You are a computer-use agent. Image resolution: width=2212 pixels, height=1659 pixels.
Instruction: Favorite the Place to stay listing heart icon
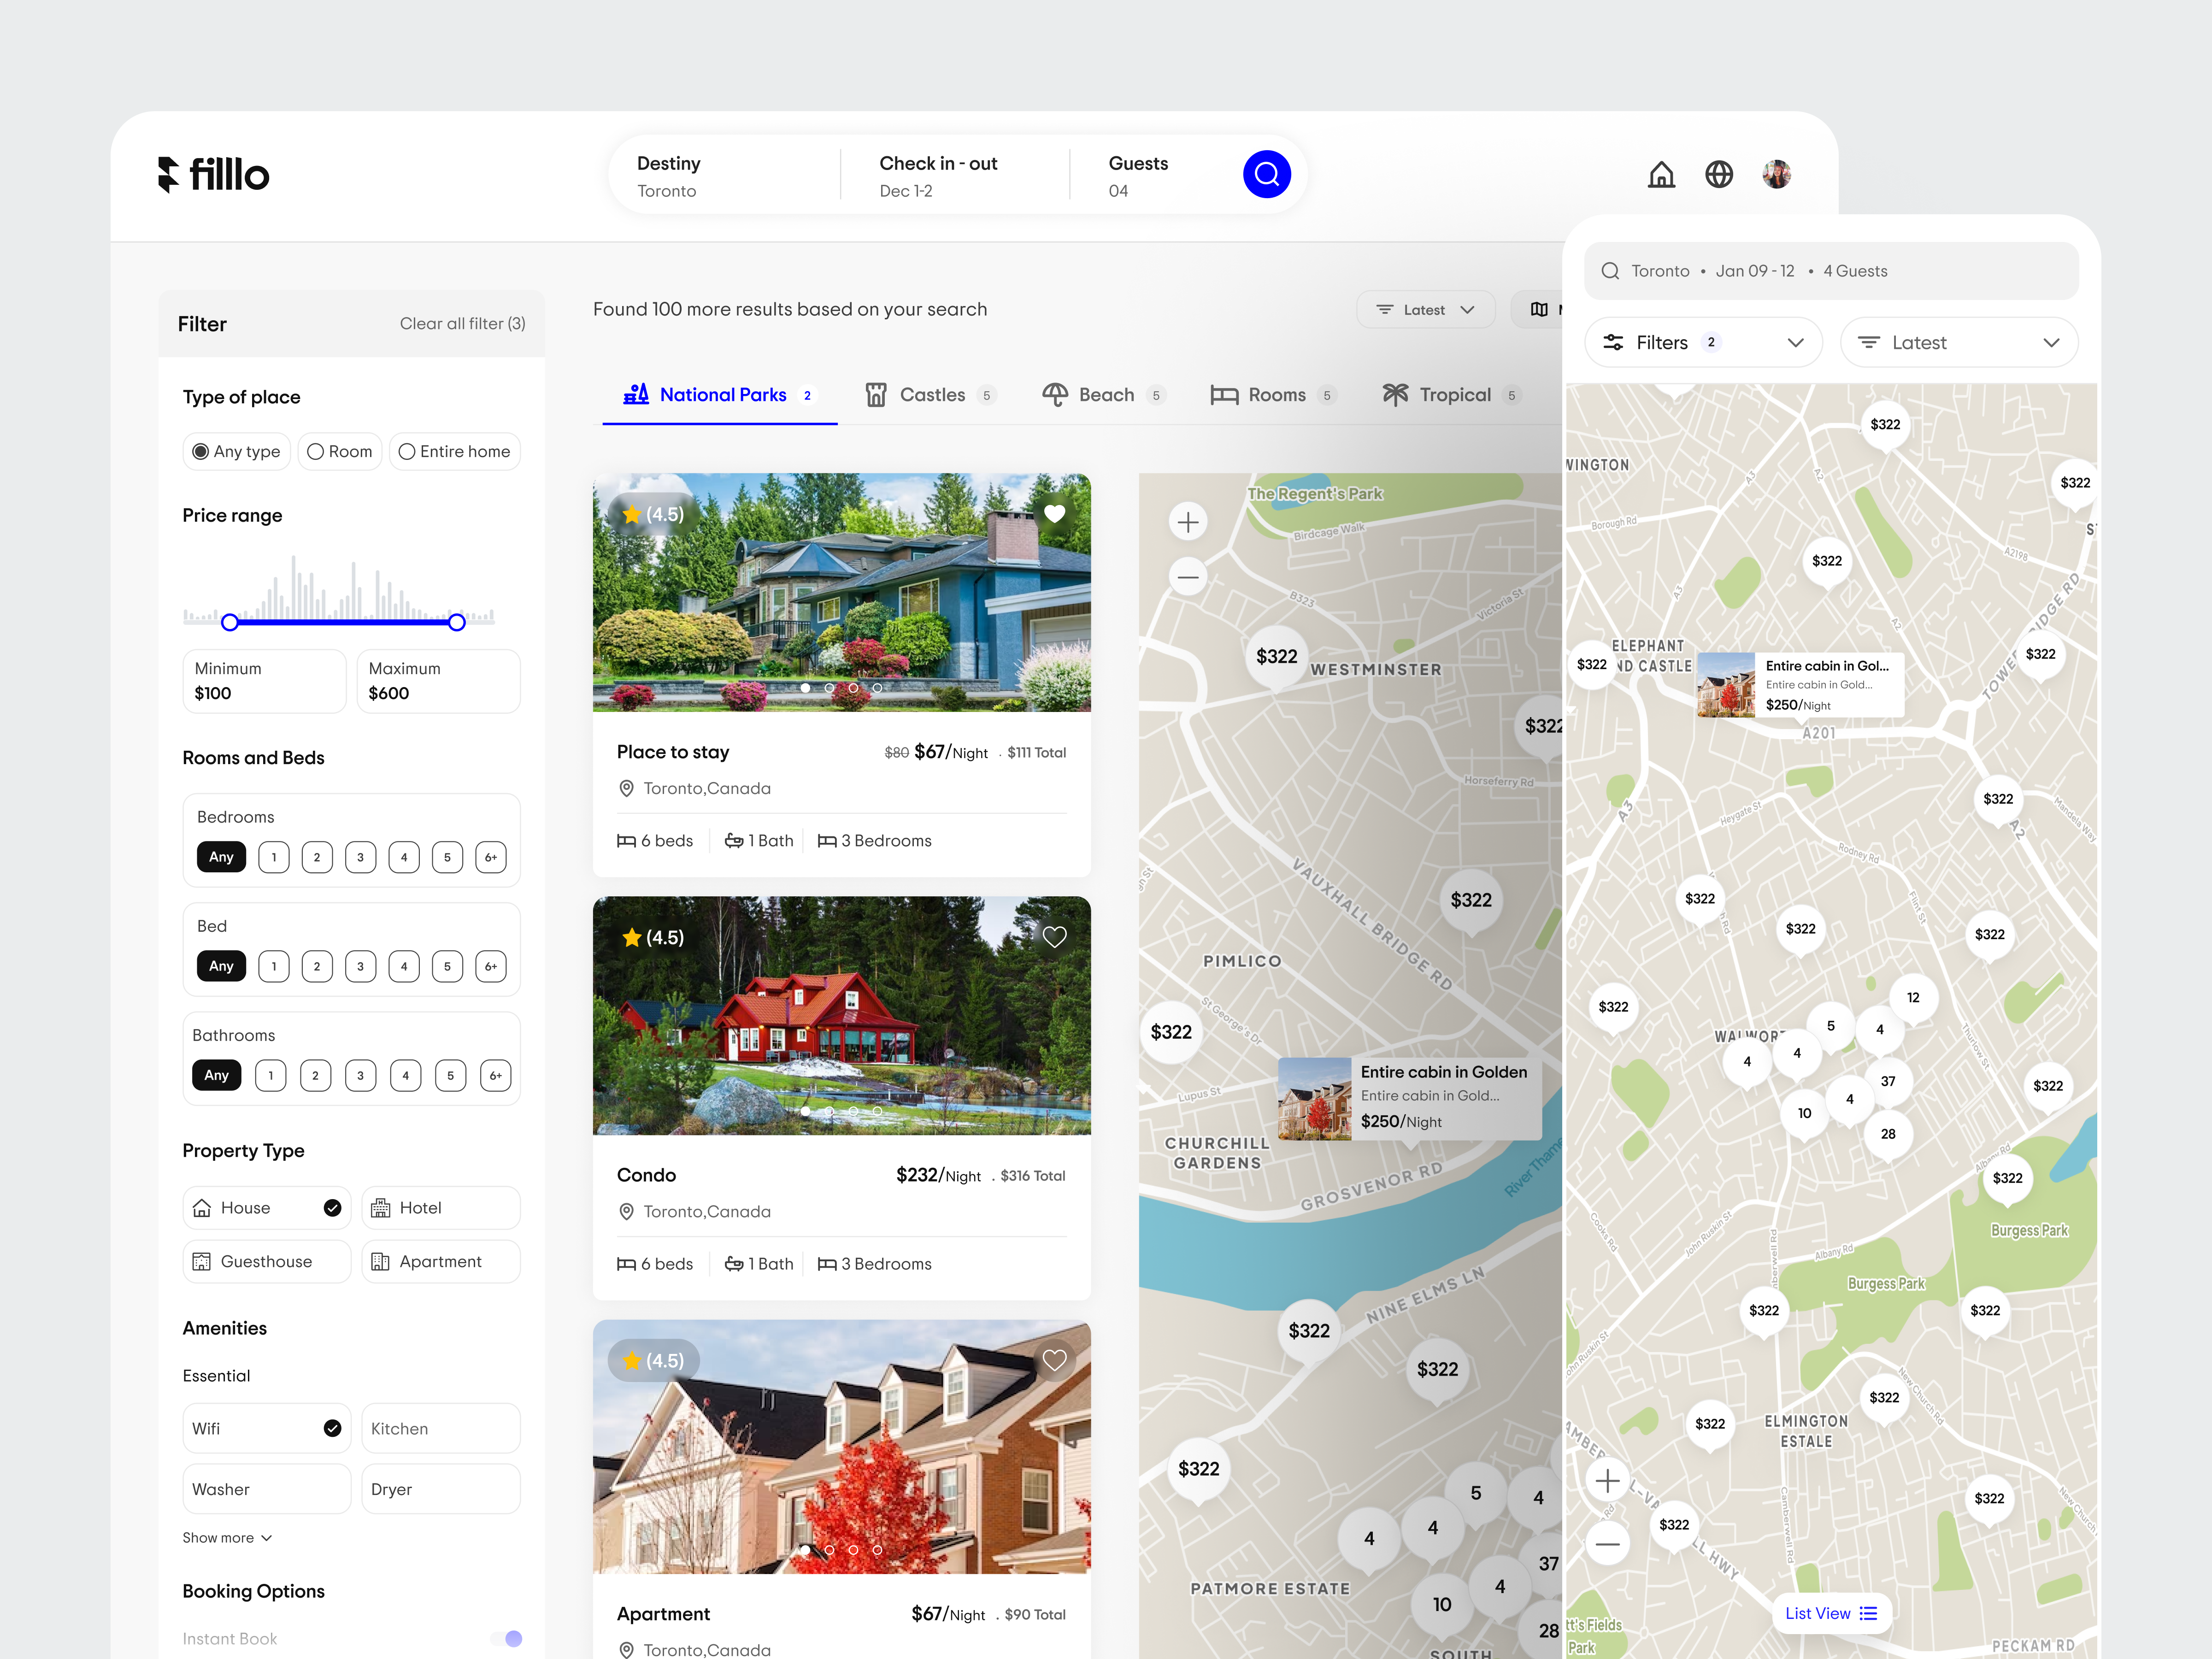(x=1055, y=513)
